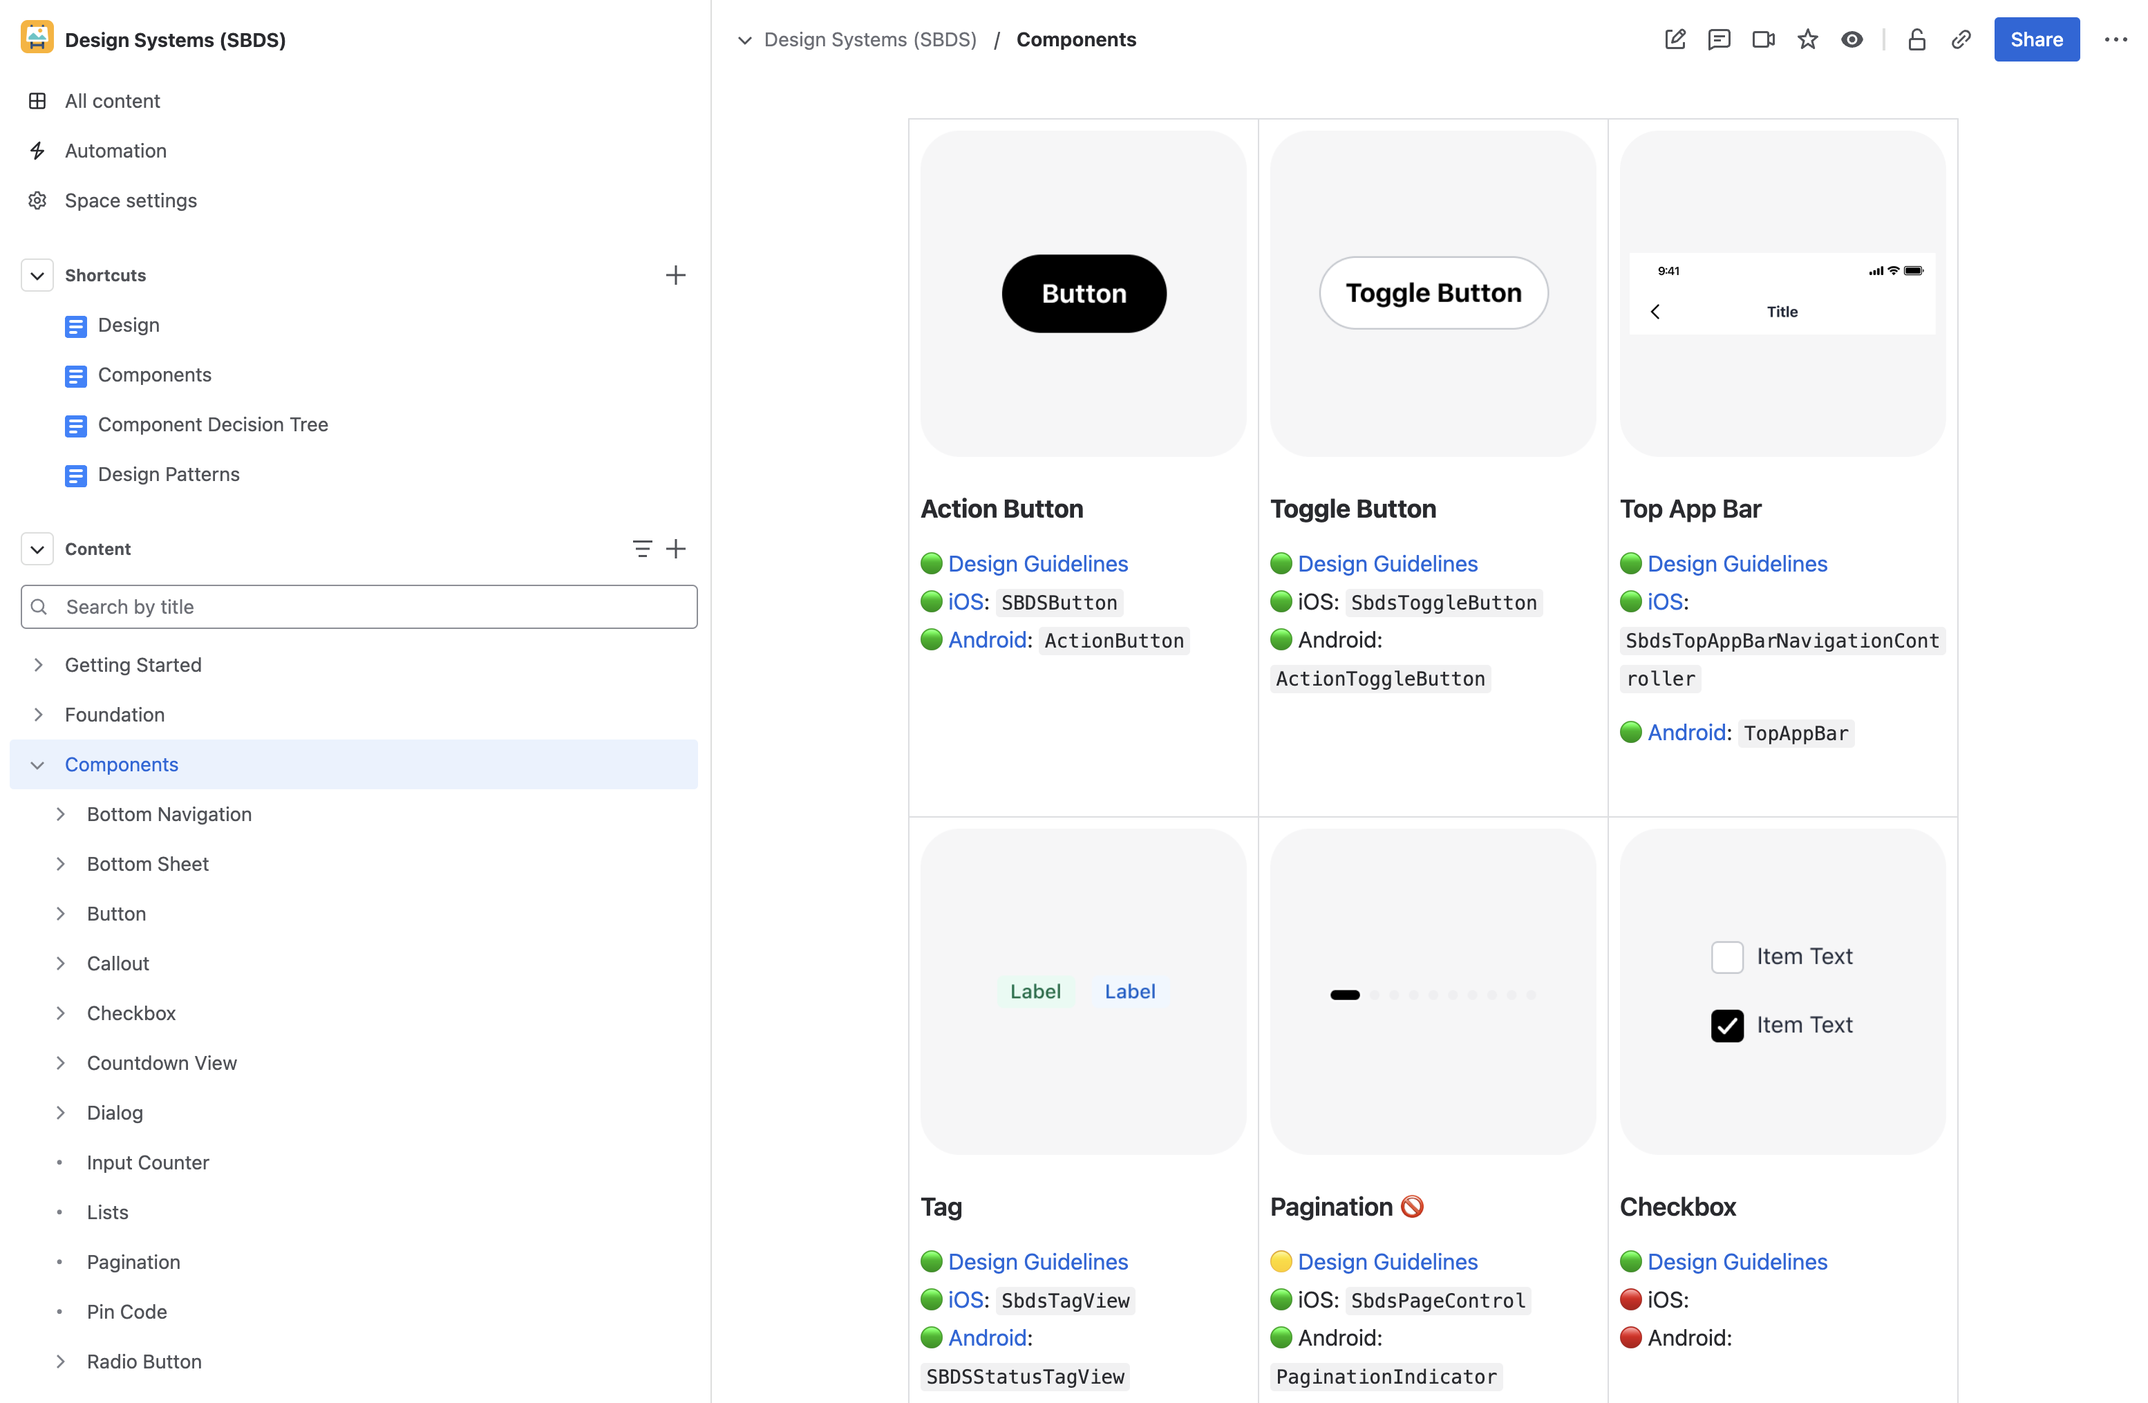Collapse the Content section
The image size is (2148, 1403).
37,549
